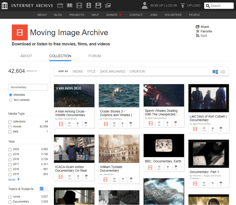Filter results by year 2020
The height and width of the screenshot is (205, 236).
pyautogui.click(x=10, y=150)
